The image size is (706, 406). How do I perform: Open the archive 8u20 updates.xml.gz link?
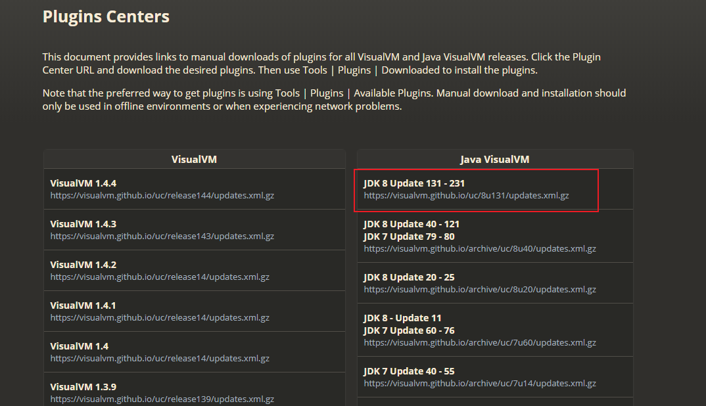click(x=480, y=290)
